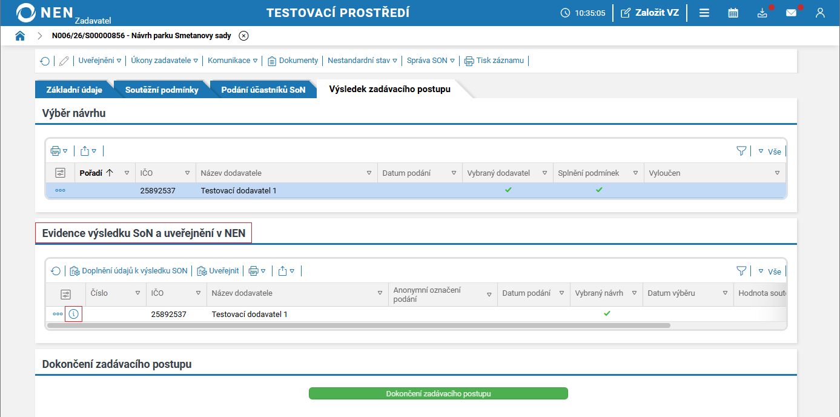This screenshot has height=417, width=840.
Task: Open Dokumenty from the toolbar
Action: pyautogui.click(x=293, y=61)
